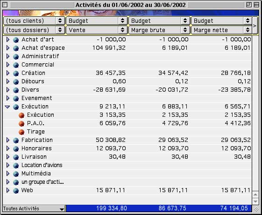The width and height of the screenshot is (262, 215).
Task: Click the arrow button to show more columns
Action: pos(255,26)
